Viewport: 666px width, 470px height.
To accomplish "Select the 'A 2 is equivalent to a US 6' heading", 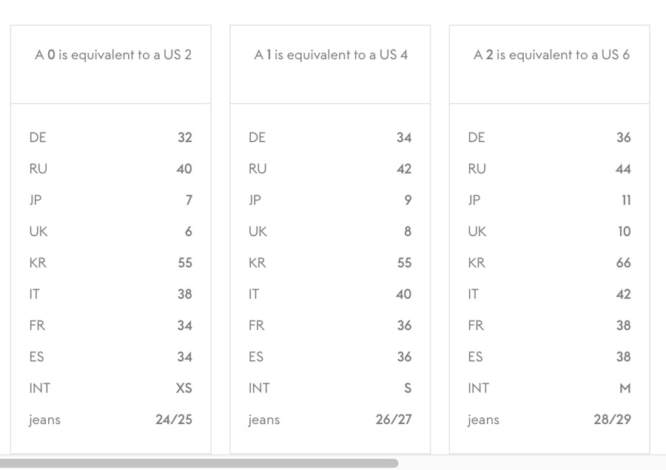I will point(551,55).
